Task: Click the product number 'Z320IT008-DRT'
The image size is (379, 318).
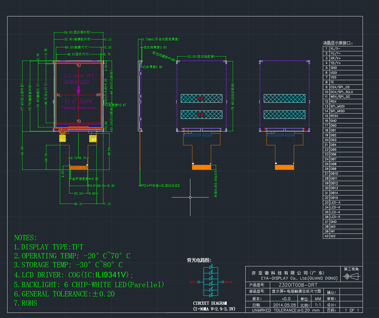Action: [x=298, y=285]
